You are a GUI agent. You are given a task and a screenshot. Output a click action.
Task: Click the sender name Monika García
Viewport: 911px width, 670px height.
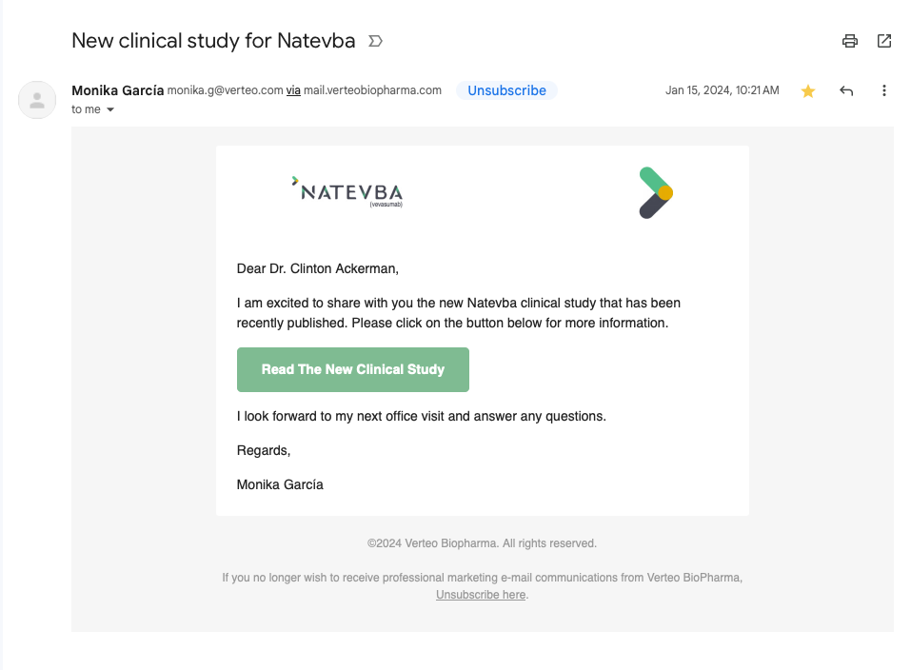point(117,90)
